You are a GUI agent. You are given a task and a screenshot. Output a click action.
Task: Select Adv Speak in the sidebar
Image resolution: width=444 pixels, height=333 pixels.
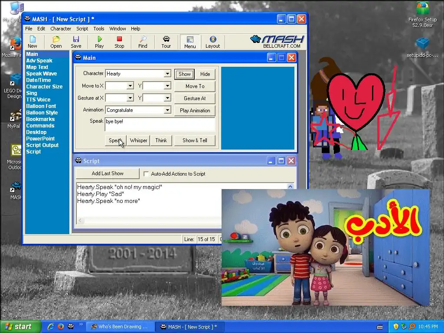click(39, 61)
